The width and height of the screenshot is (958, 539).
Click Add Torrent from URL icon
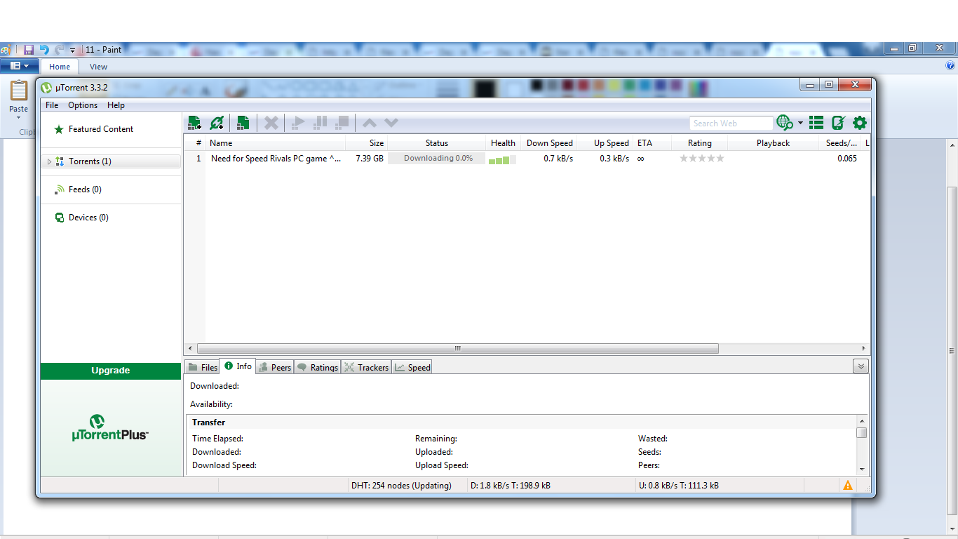(x=217, y=123)
